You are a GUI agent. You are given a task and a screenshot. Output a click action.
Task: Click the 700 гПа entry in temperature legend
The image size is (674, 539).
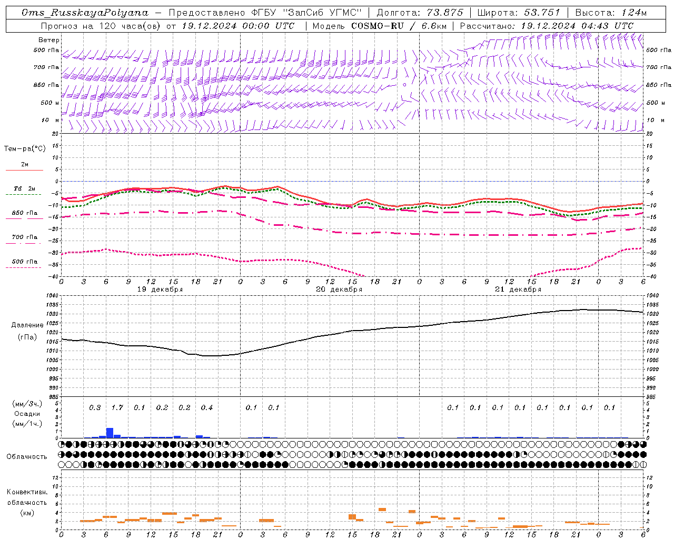[25, 237]
